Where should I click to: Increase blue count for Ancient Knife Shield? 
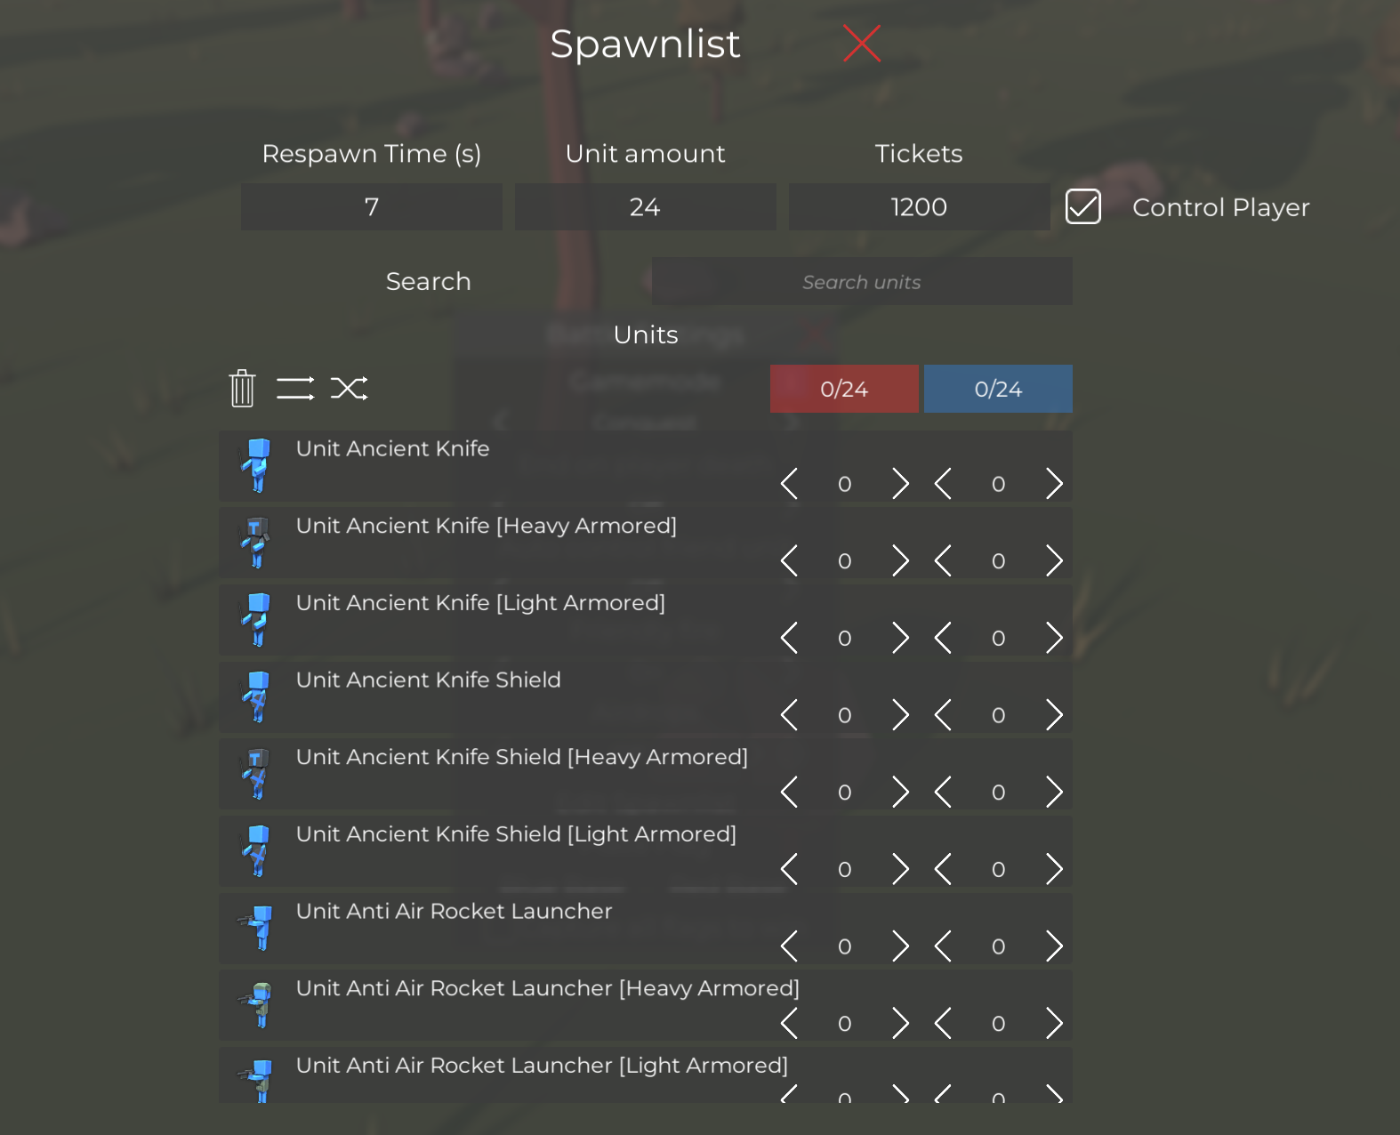coord(1054,715)
